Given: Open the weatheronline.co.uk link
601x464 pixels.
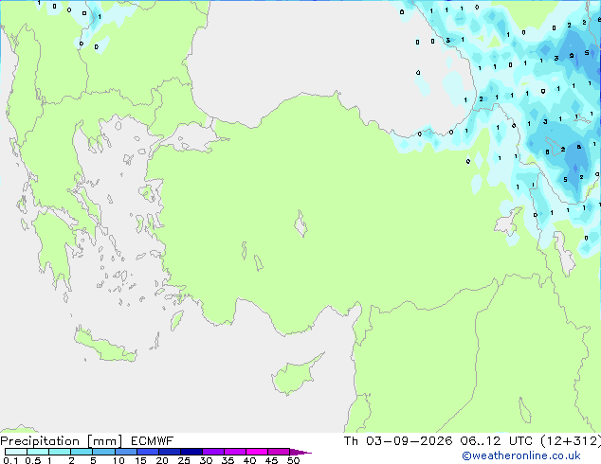Looking at the screenshot, I should click(521, 455).
